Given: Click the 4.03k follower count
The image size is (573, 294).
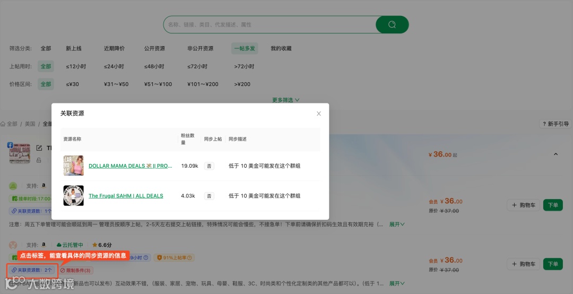Looking at the screenshot, I should (188, 196).
